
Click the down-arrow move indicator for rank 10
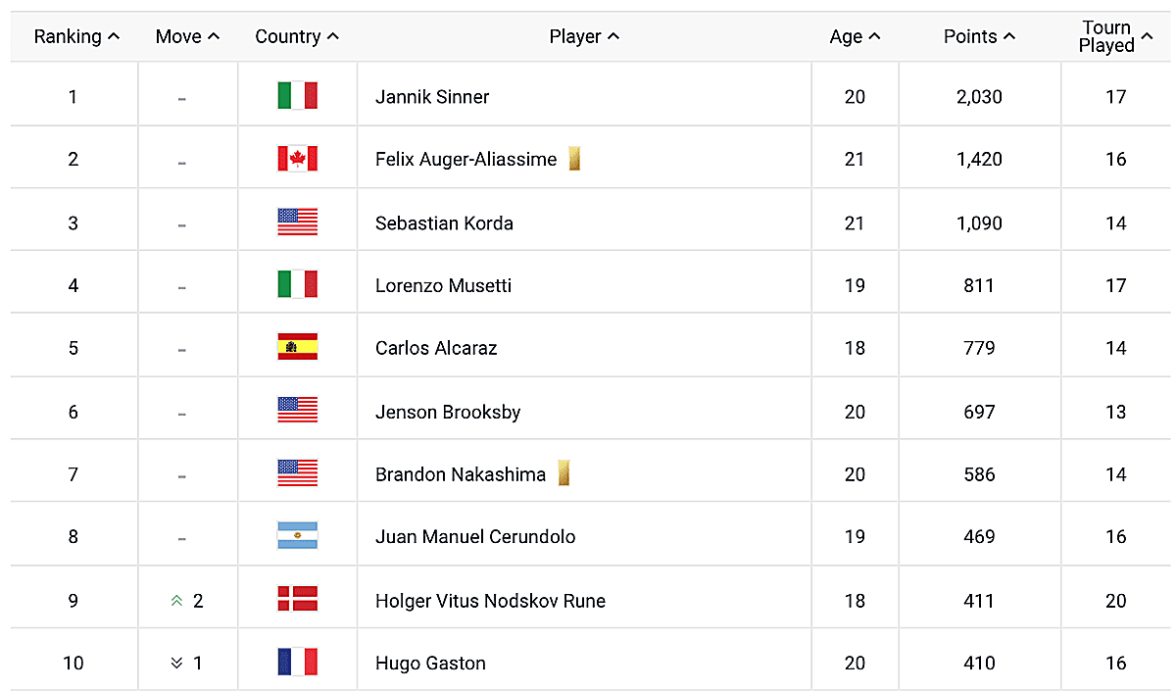[x=177, y=664]
